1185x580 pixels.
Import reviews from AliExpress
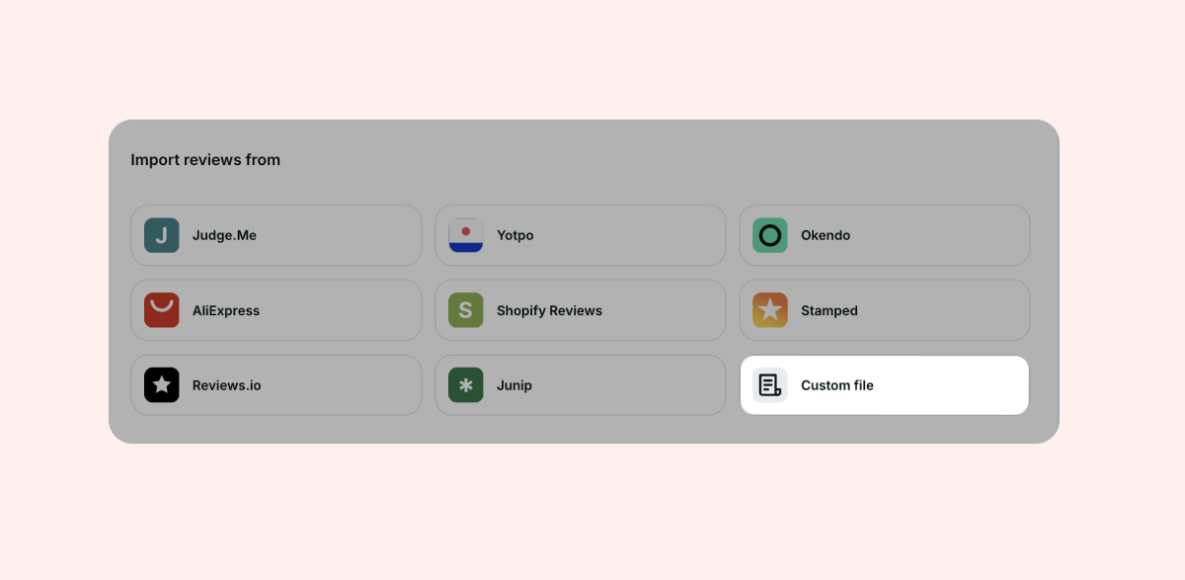(x=276, y=310)
